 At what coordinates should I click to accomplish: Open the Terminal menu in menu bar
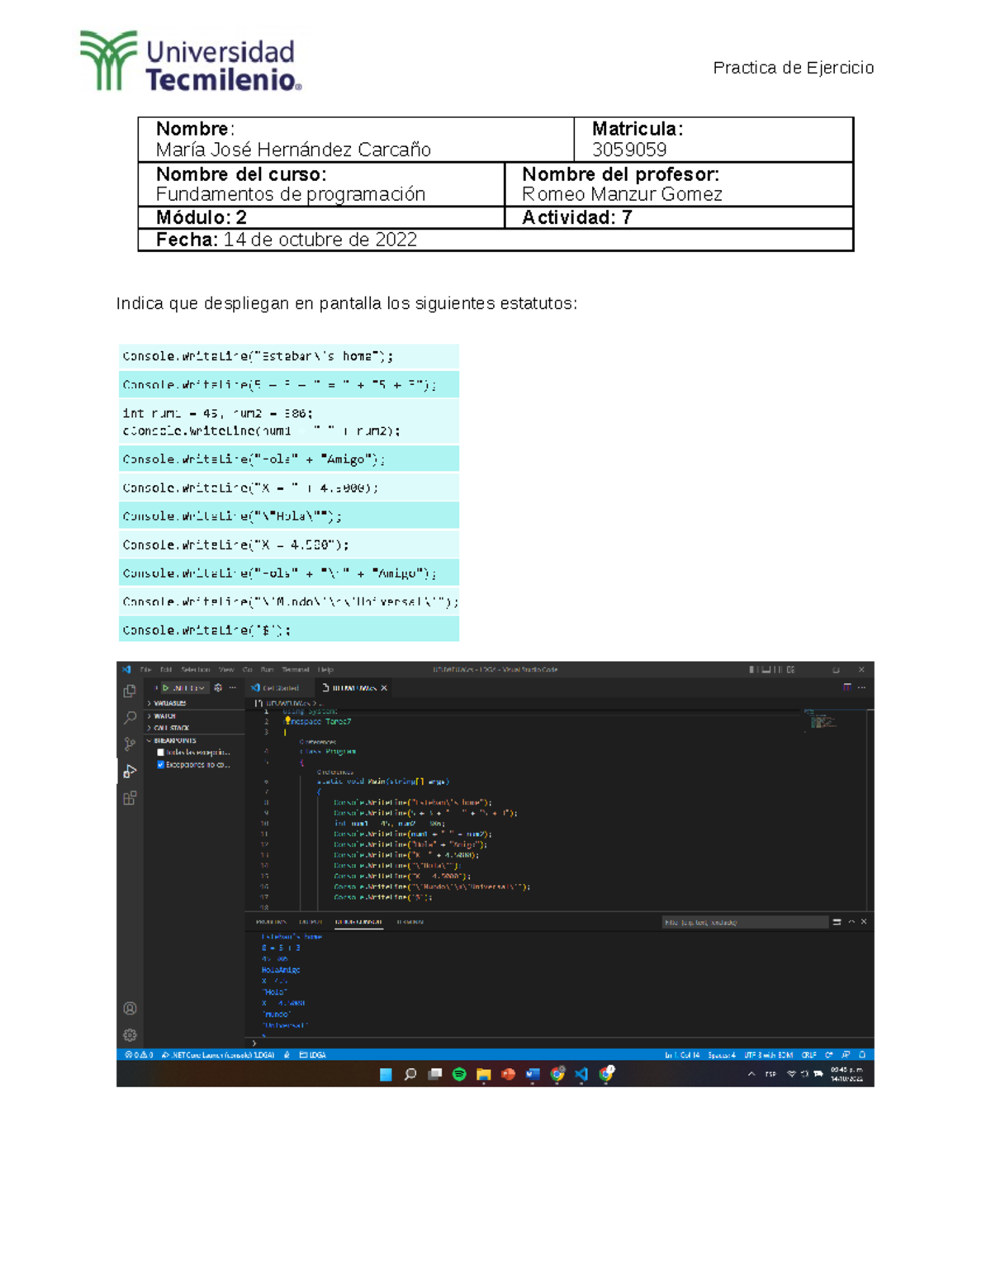[x=295, y=670]
